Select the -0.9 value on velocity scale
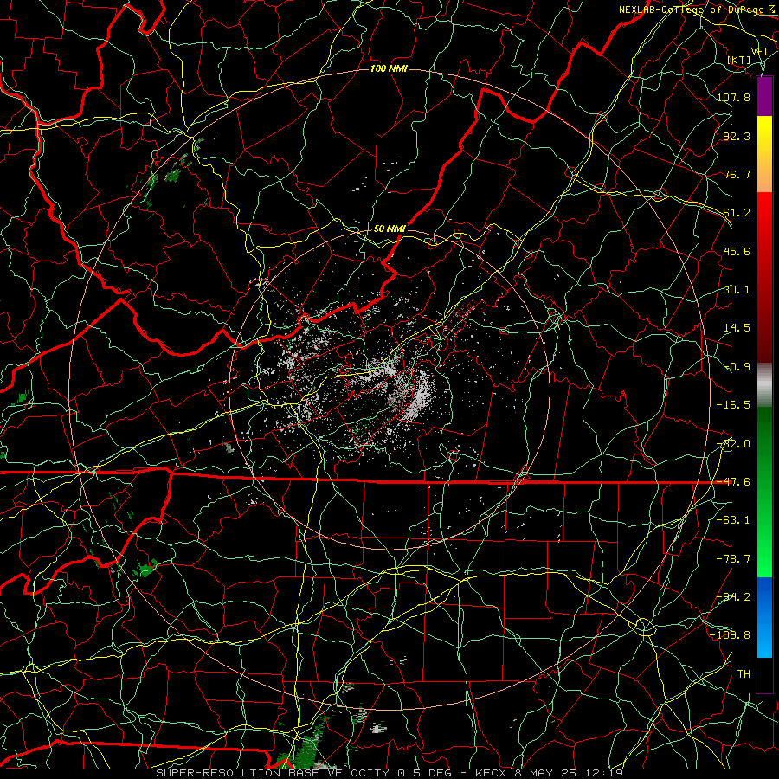Screen dimensions: 779x779 pyautogui.click(x=737, y=367)
